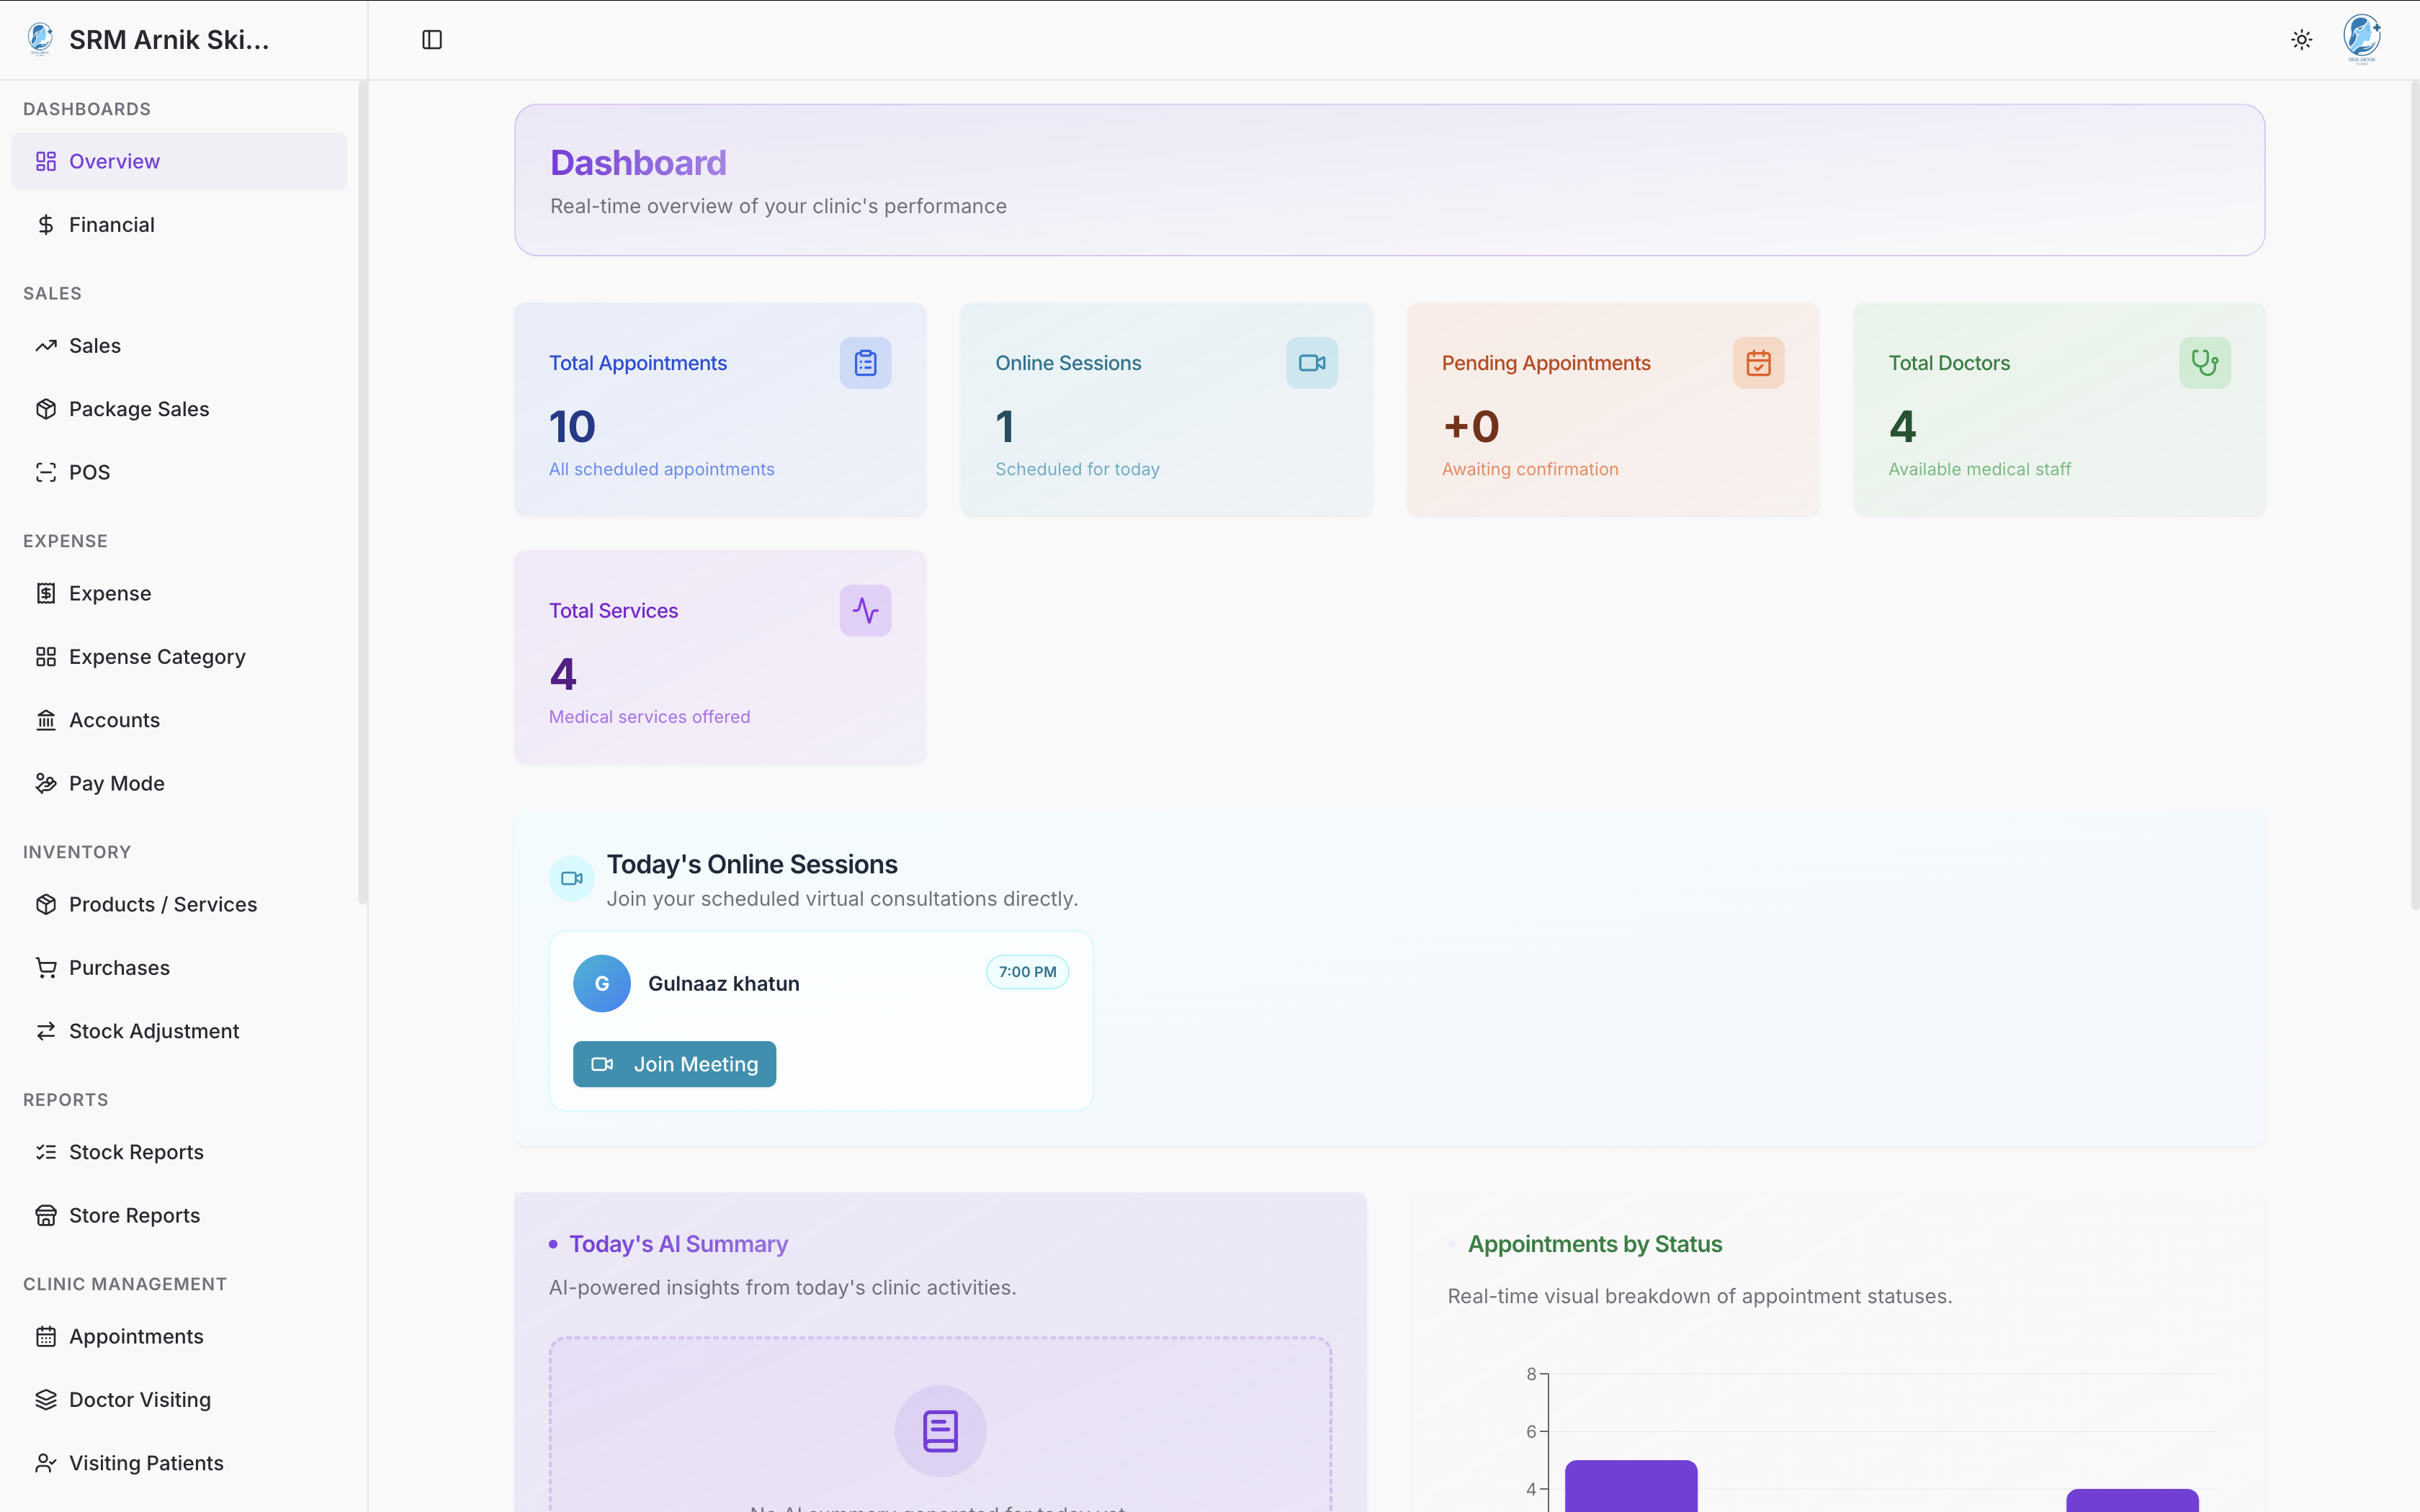The image size is (2420, 1512).
Task: Toggle the light theme sun switch
Action: click(x=2300, y=39)
